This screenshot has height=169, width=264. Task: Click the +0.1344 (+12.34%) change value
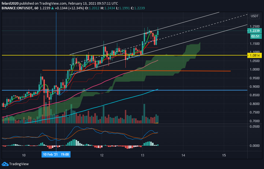[69, 8]
